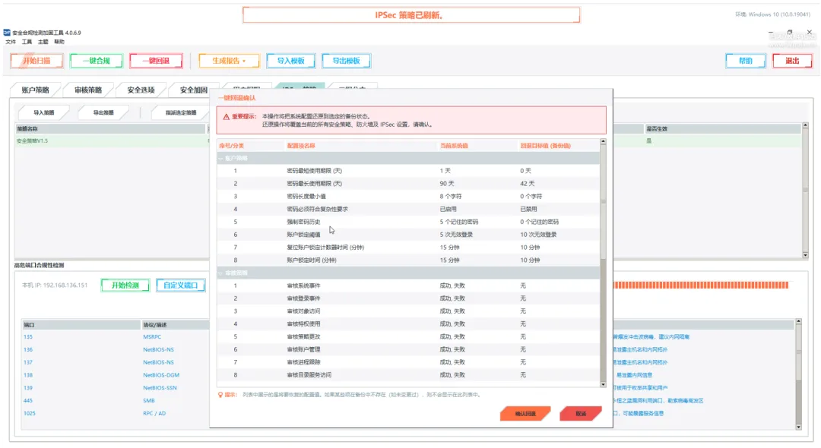Click the dialog list scrollbar down arrow
This screenshot has width=821, height=448.
tap(603, 384)
